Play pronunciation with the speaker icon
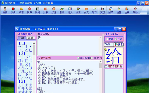Screen dimensions: 149x93 (106, 49)
